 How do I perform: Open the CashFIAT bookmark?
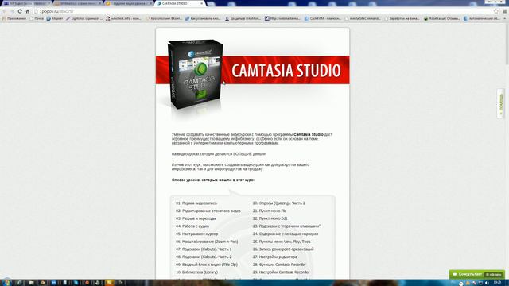[x=322, y=18]
